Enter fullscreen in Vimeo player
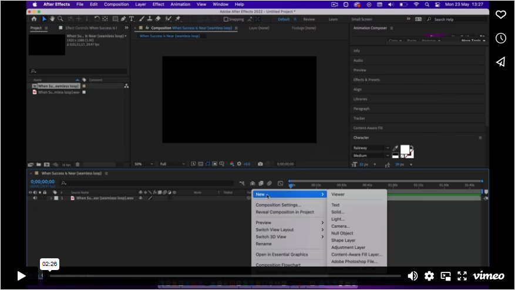Image resolution: width=515 pixels, height=290 pixels. [x=462, y=276]
